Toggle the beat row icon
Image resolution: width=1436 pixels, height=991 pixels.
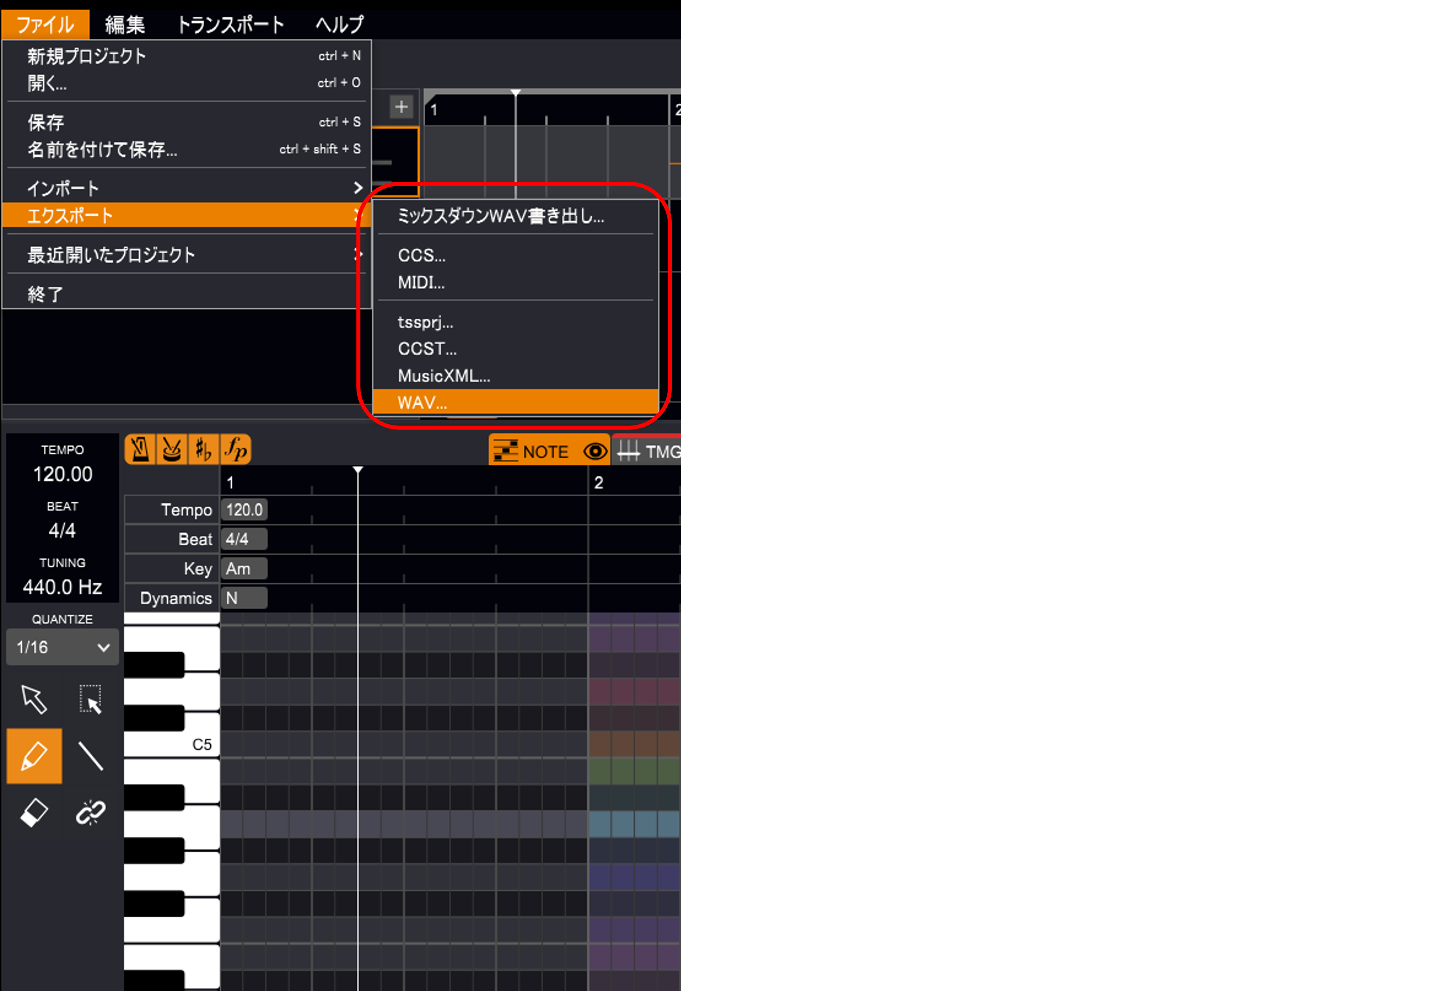(172, 449)
